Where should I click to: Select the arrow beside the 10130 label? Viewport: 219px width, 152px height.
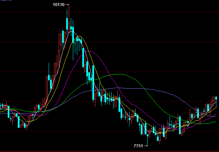67,5
